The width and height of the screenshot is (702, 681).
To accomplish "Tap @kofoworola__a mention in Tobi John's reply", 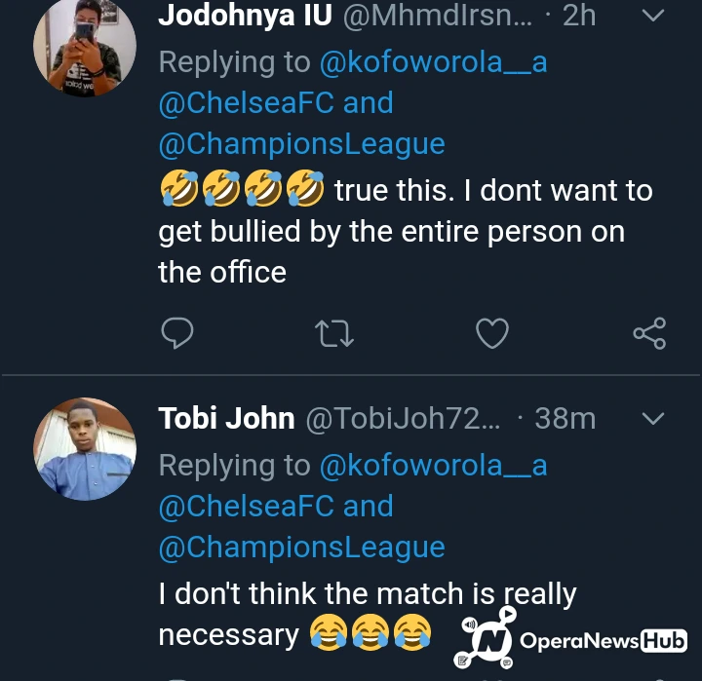I will [x=433, y=466].
